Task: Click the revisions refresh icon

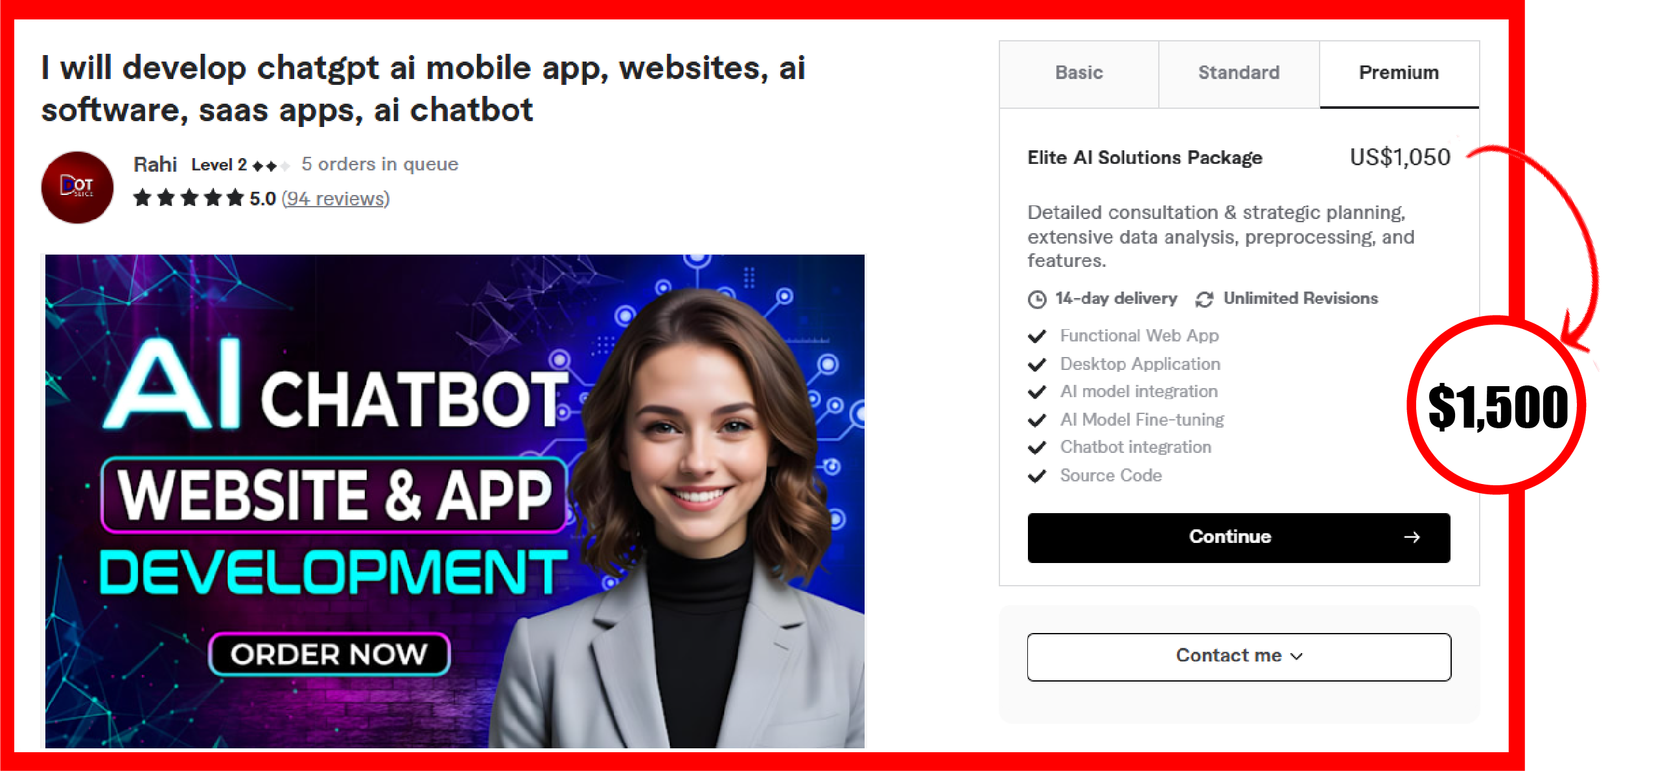Action: click(x=1204, y=299)
